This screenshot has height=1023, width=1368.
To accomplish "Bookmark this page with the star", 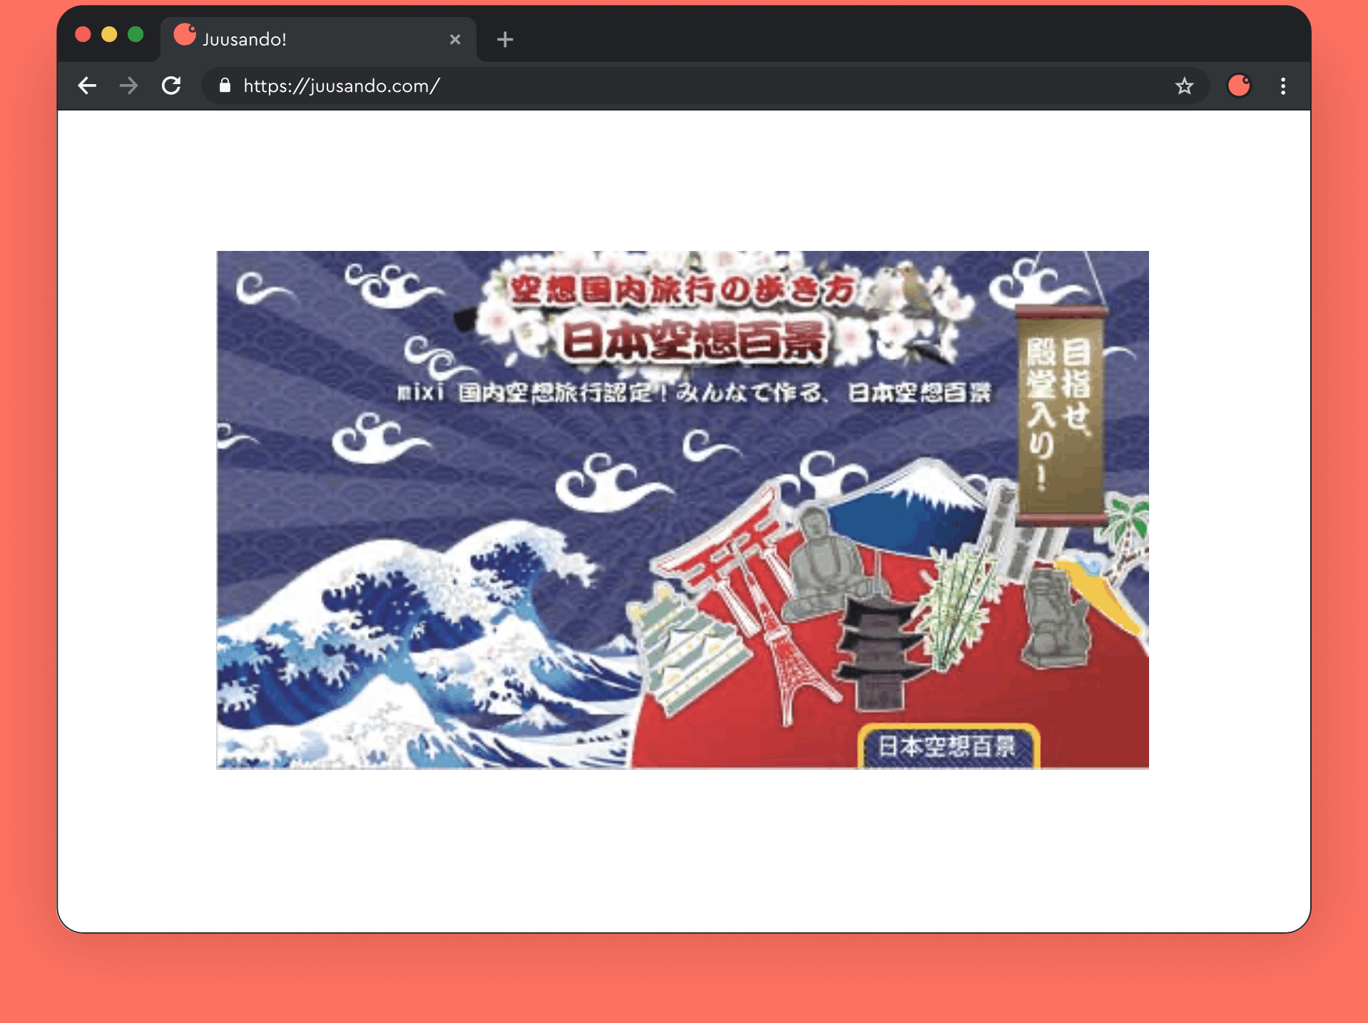I will click(x=1184, y=86).
